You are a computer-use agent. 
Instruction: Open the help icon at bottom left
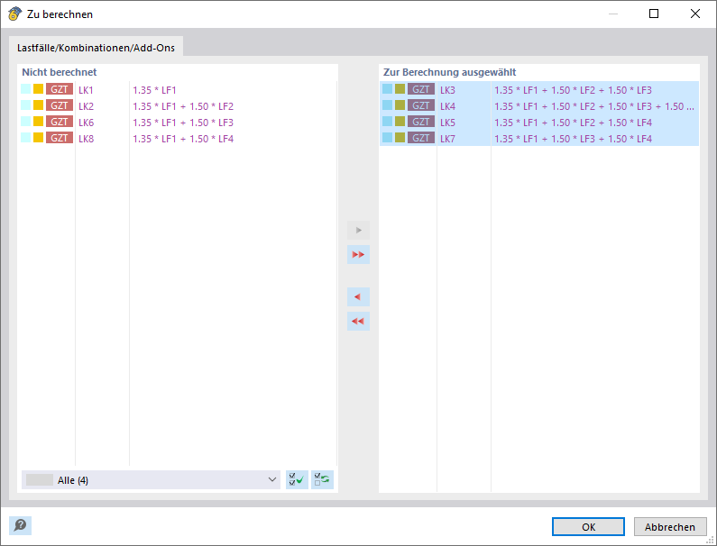click(20, 525)
